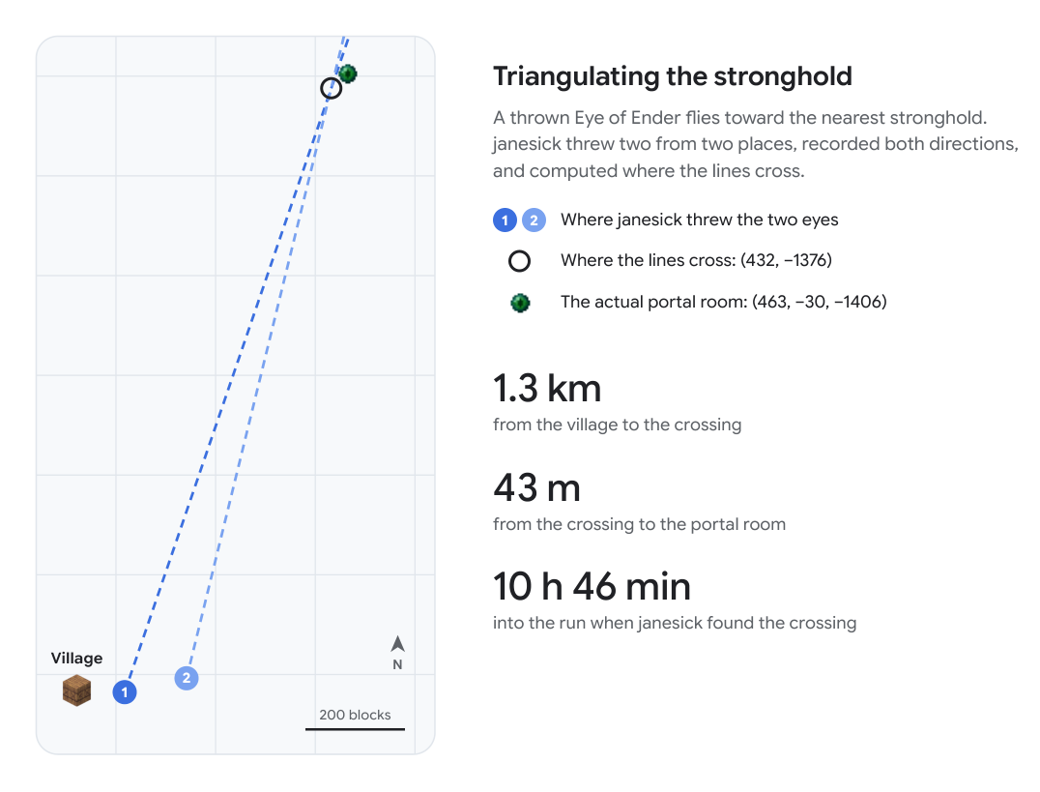This screenshot has width=1040, height=792.
Task: Click the legend's dark blue 1 marker
Action: point(505,220)
